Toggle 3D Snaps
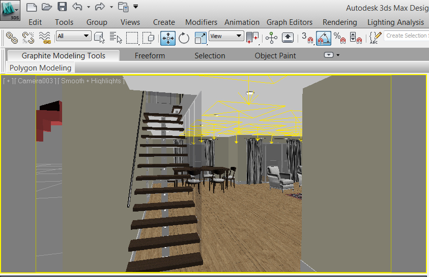 point(307,38)
